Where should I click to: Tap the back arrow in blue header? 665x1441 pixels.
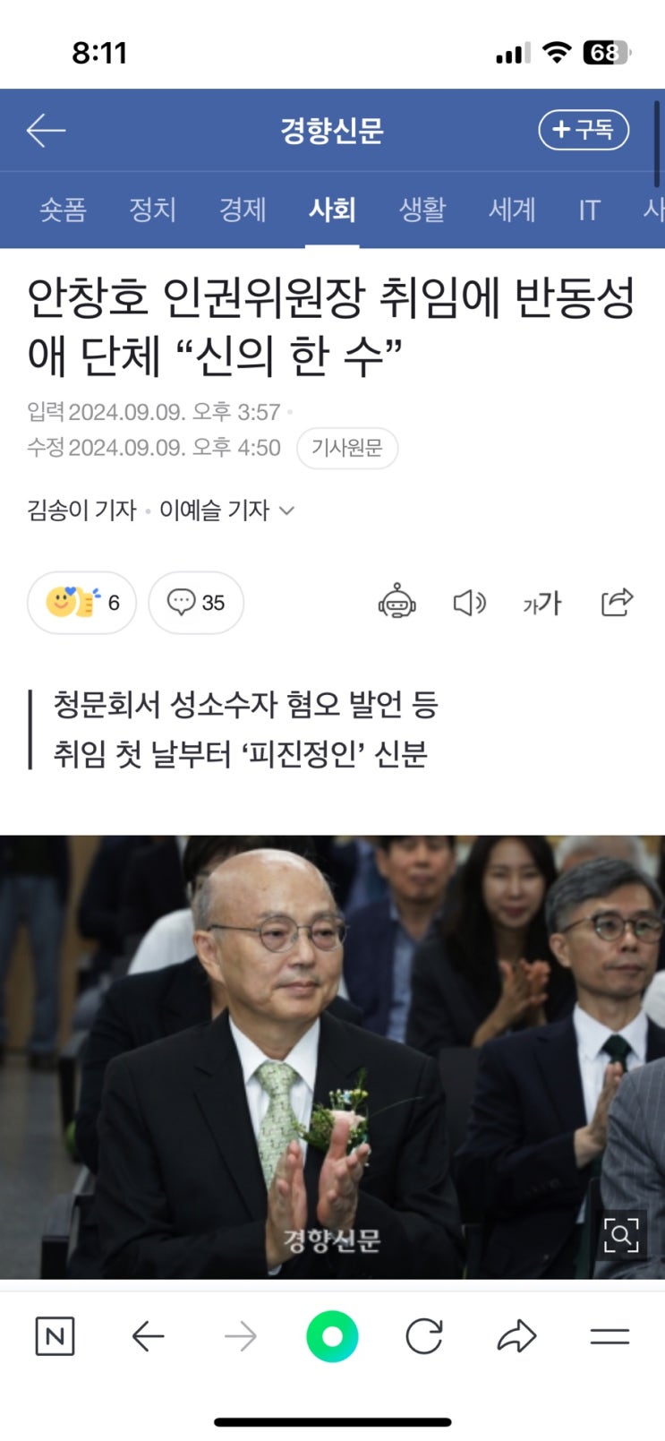(x=46, y=131)
